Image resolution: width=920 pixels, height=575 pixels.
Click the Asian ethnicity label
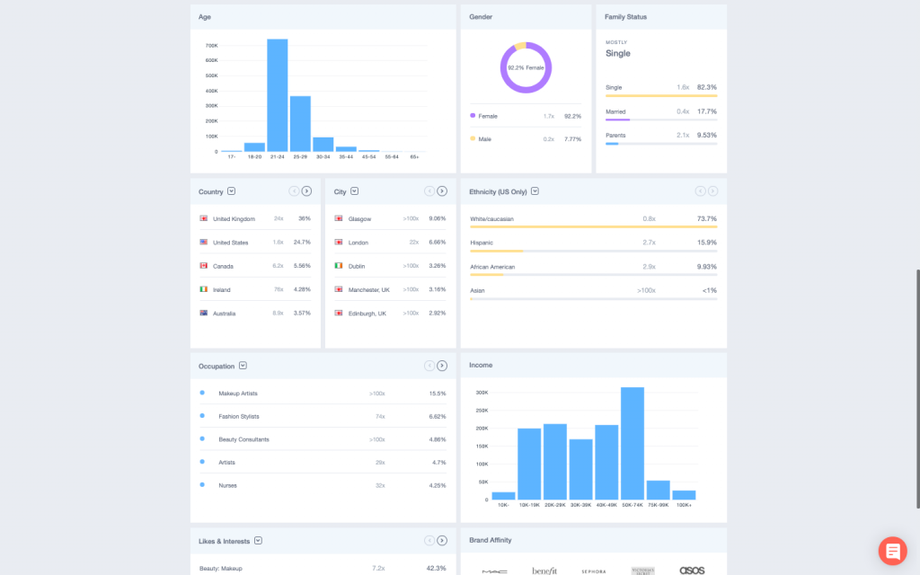(478, 290)
